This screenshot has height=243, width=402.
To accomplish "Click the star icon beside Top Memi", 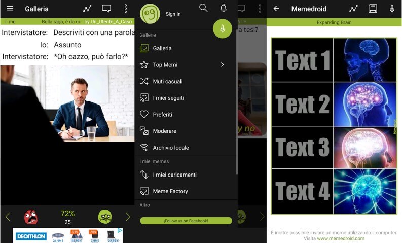I will pyautogui.click(x=144, y=64).
